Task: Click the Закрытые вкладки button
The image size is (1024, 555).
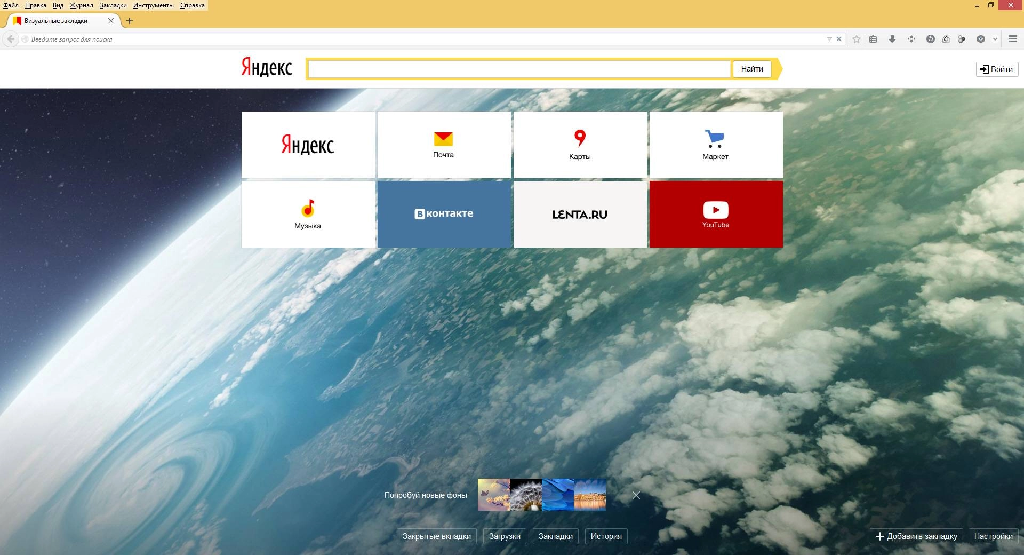Action: (437, 536)
